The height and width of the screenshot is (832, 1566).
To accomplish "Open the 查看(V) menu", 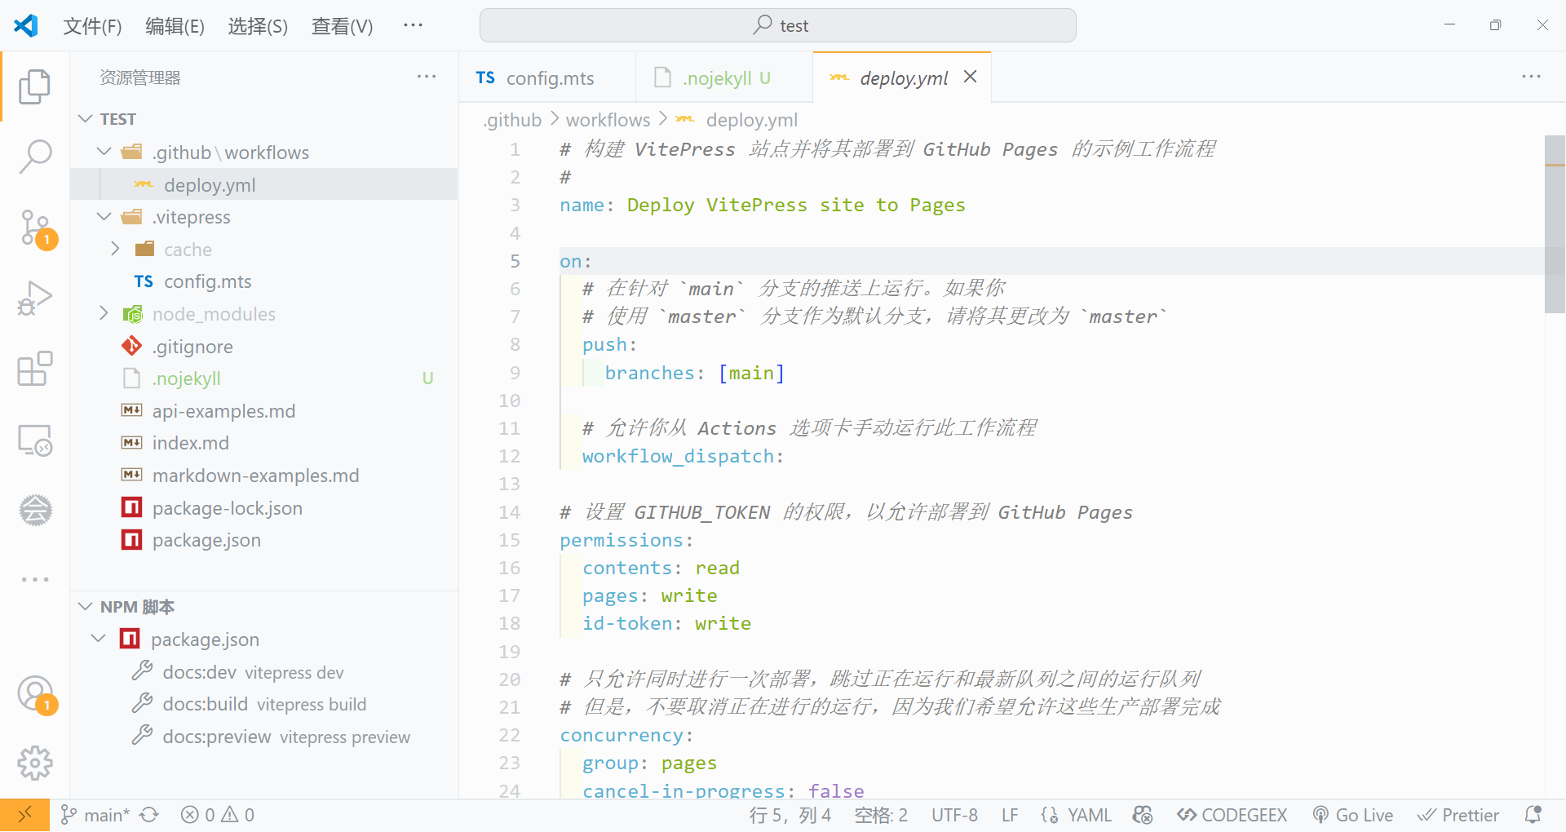I will click(x=342, y=26).
